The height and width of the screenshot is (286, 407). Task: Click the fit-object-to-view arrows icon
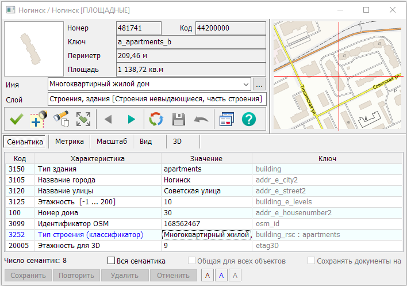tap(83, 119)
